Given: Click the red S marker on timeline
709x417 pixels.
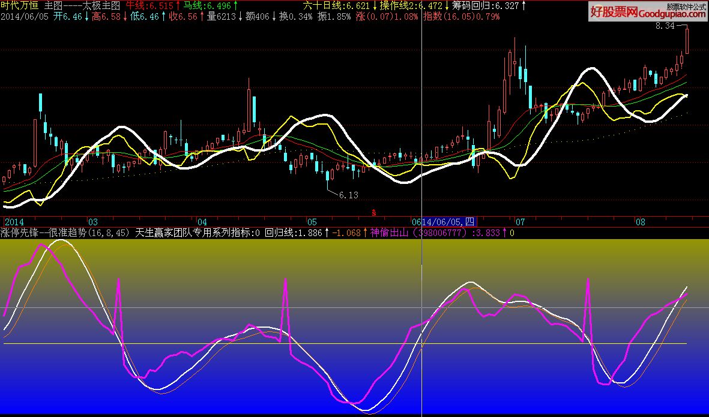Looking at the screenshot, I should click(x=374, y=213).
